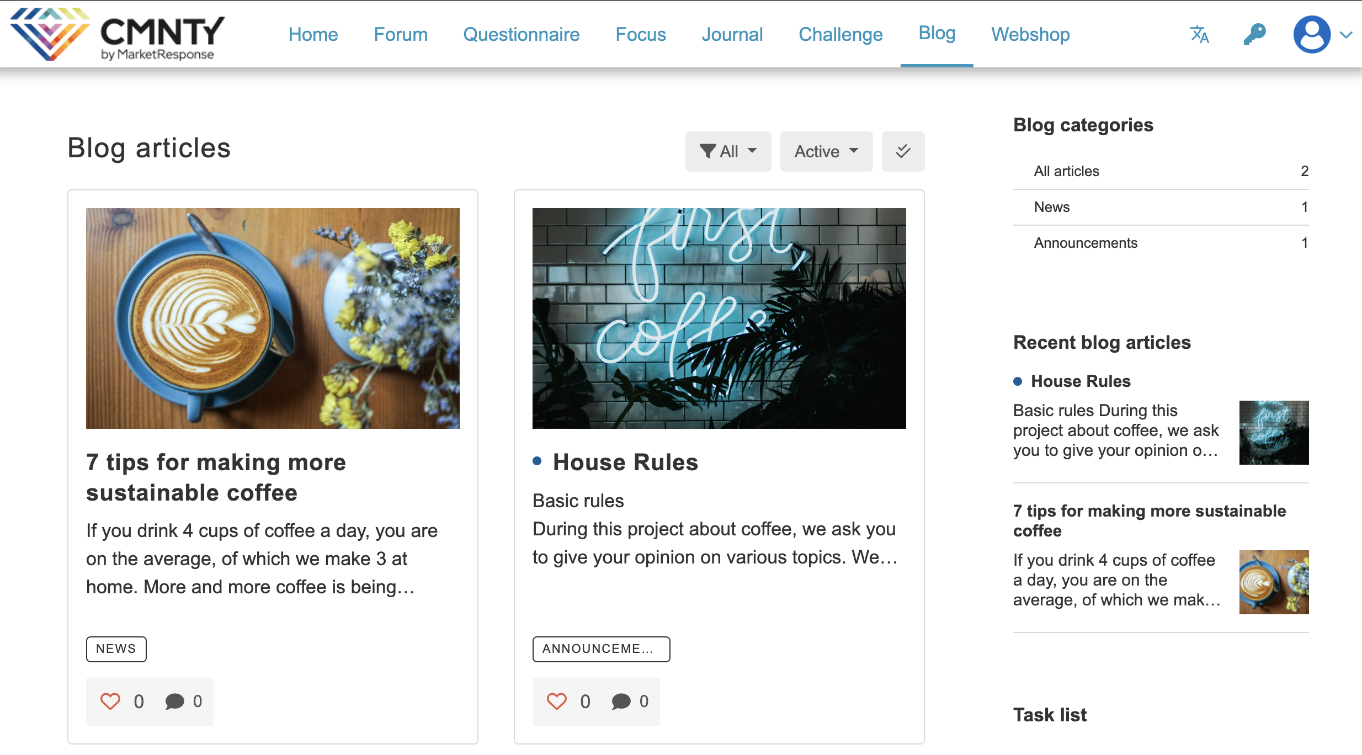This screenshot has width=1362, height=755.
Task: Click the key icon in header
Action: pyautogui.click(x=1254, y=35)
